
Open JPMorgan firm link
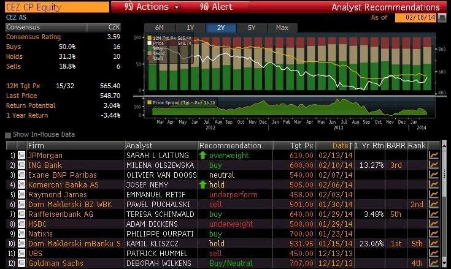(45, 155)
